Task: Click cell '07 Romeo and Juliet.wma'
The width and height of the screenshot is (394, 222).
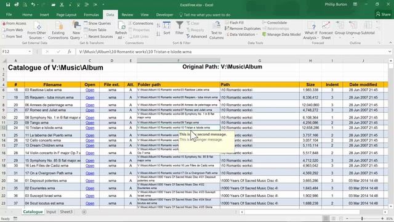Action: (52, 110)
